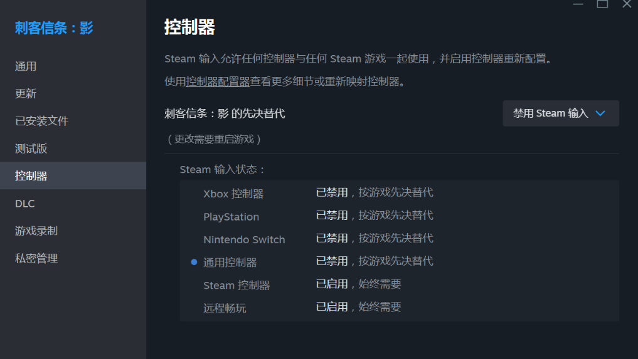
Task: Open the 游戏录制 tab
Action: click(36, 231)
